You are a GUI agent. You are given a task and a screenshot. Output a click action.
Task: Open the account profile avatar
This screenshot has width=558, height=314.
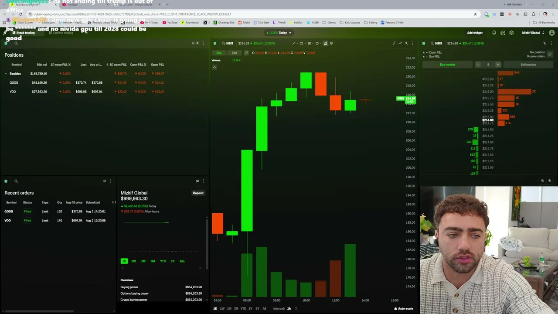pyautogui.click(x=552, y=33)
